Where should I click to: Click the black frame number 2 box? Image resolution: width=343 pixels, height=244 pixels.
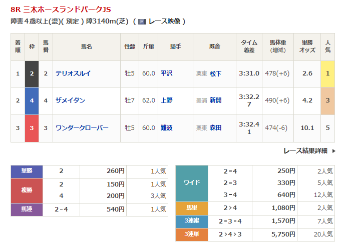coord(32,73)
